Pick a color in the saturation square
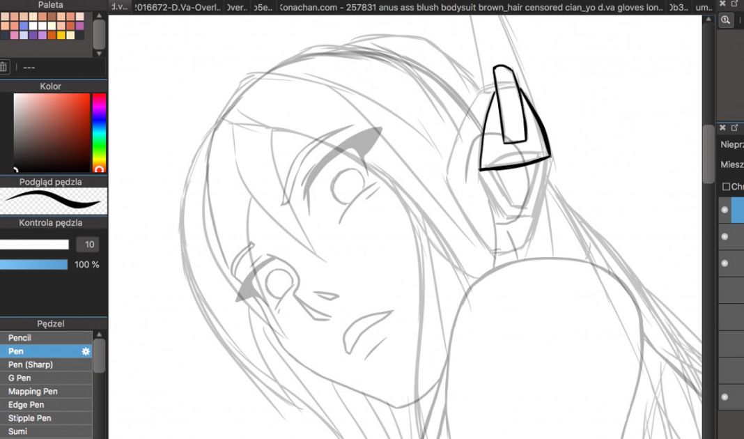 tap(52, 132)
